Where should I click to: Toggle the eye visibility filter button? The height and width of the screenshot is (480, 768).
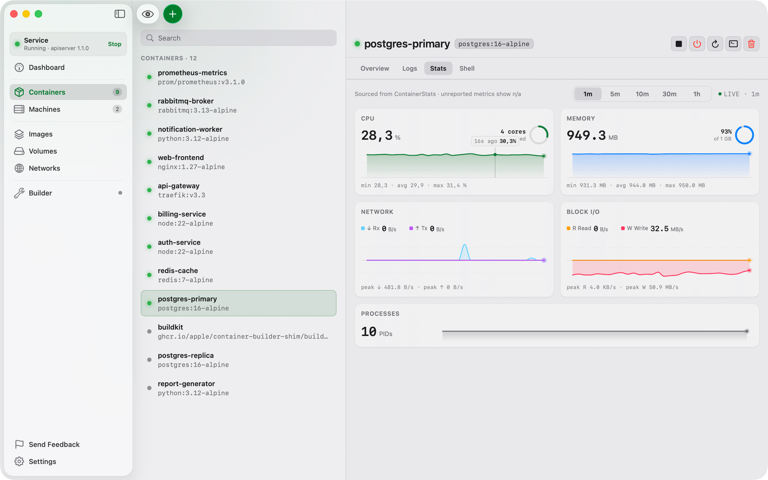coord(148,14)
